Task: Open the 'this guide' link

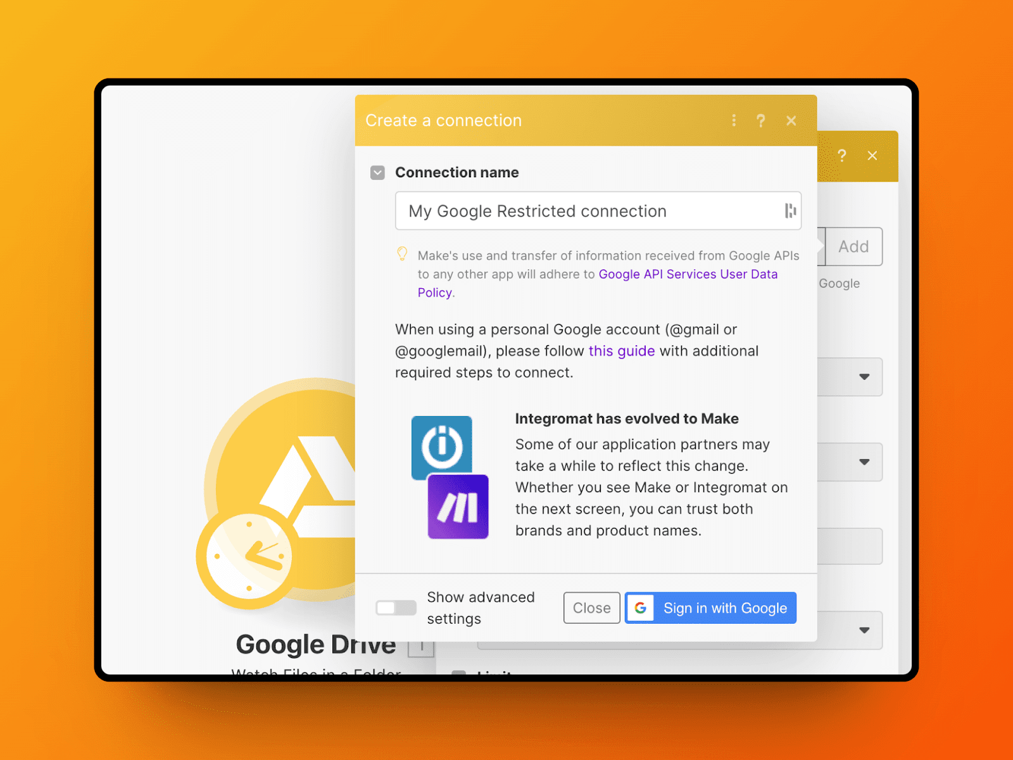Action: click(622, 351)
